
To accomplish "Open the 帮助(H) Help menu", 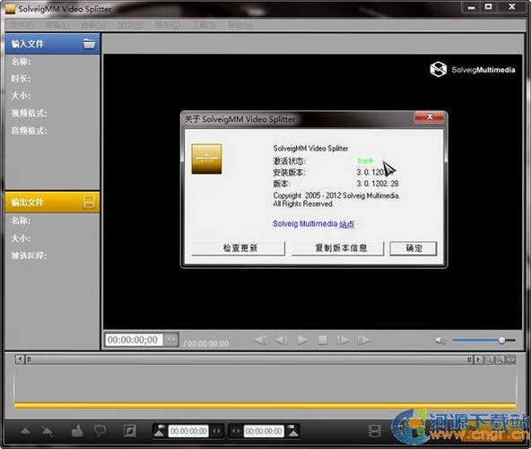I will point(240,25).
